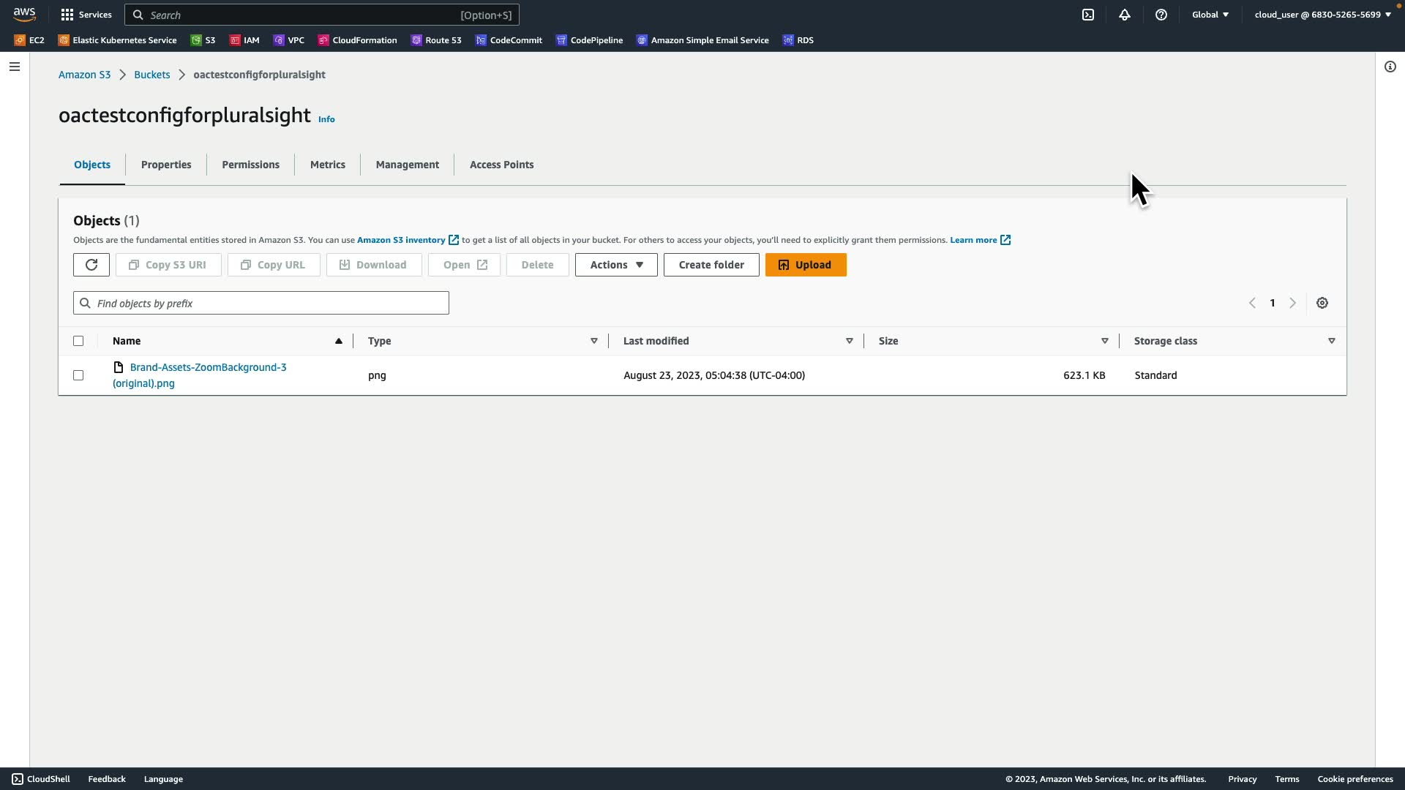Click the refresh objects button

pyautogui.click(x=91, y=265)
